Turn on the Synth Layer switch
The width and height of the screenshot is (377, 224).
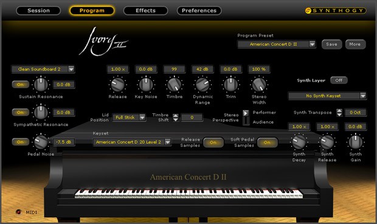tap(339, 80)
